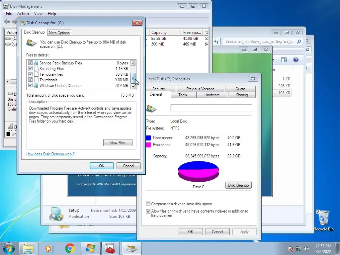The width and height of the screenshot is (340, 255).
Task: Enable Compress this drive to save disk space
Action: (x=148, y=204)
